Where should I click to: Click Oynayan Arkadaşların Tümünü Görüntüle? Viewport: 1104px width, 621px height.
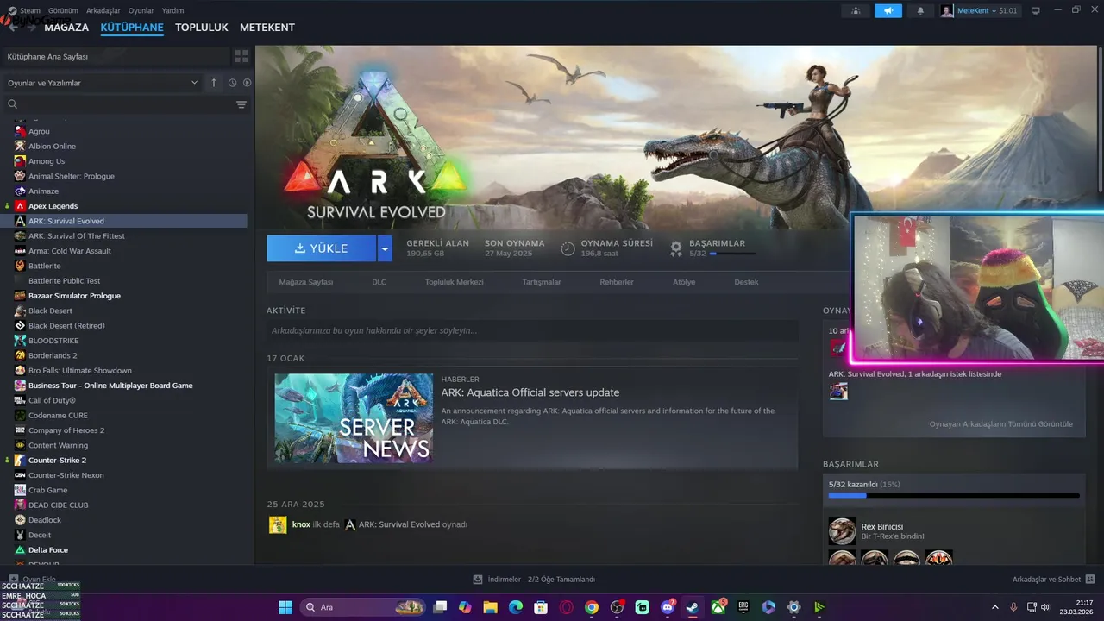(x=1000, y=424)
